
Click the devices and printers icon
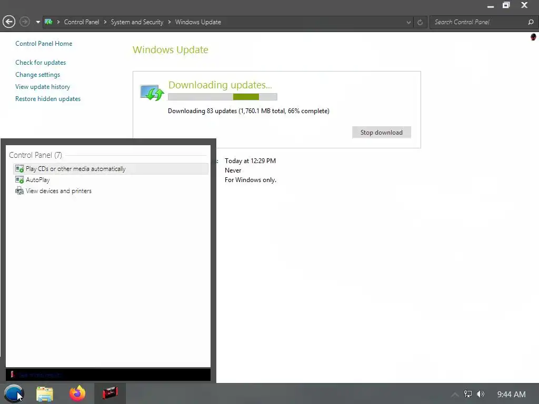click(x=19, y=191)
